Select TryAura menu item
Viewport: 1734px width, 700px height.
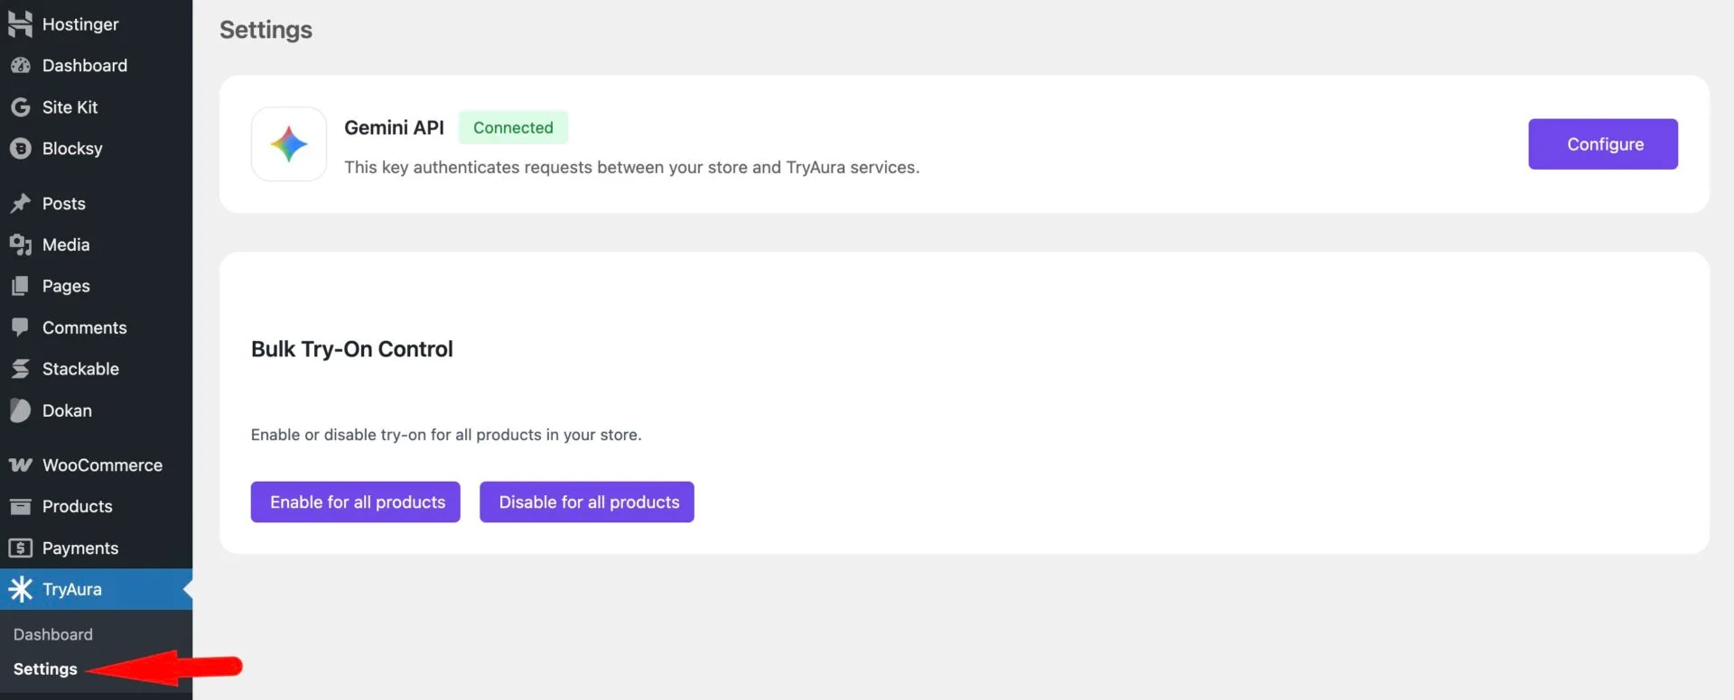96,590
